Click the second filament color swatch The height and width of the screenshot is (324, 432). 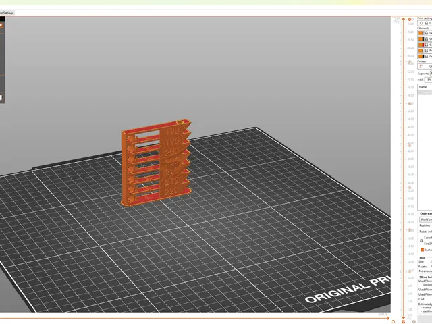click(x=421, y=39)
